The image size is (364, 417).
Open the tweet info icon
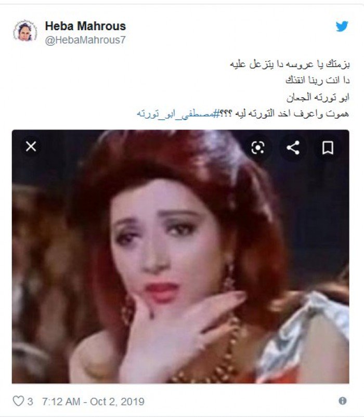point(343,400)
